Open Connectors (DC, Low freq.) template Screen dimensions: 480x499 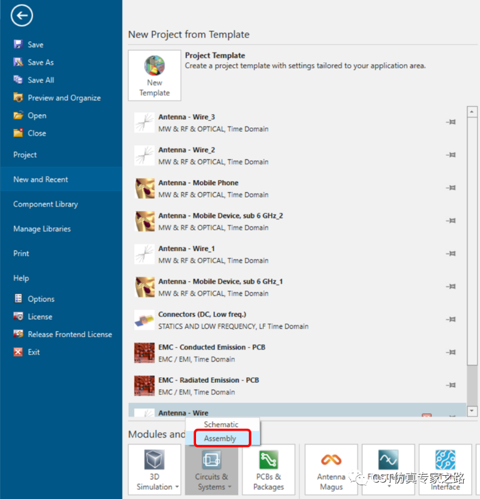point(297,320)
